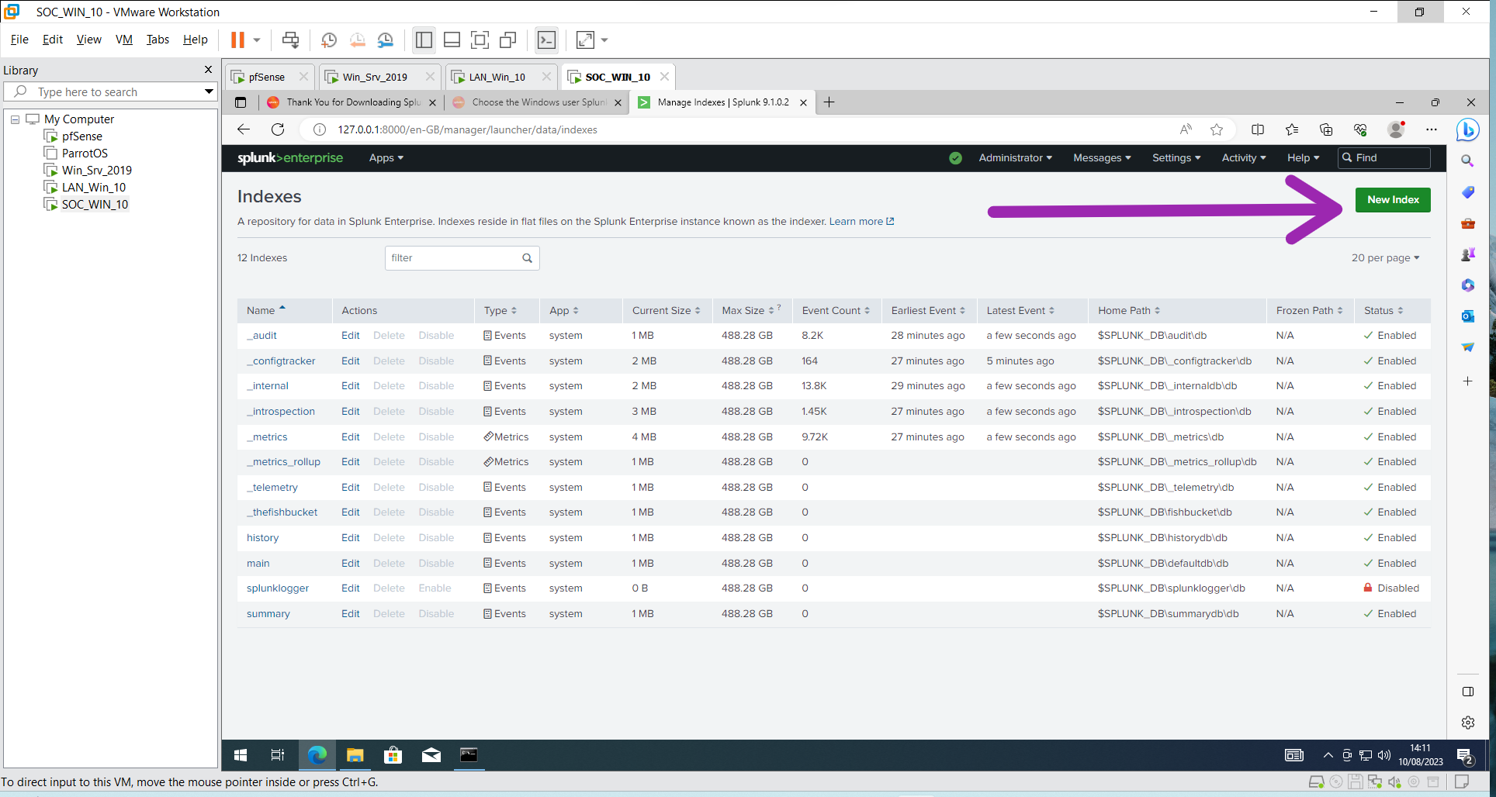This screenshot has height=797, width=1496.
Task: Pause the VM with the pause icon
Action: point(237,40)
